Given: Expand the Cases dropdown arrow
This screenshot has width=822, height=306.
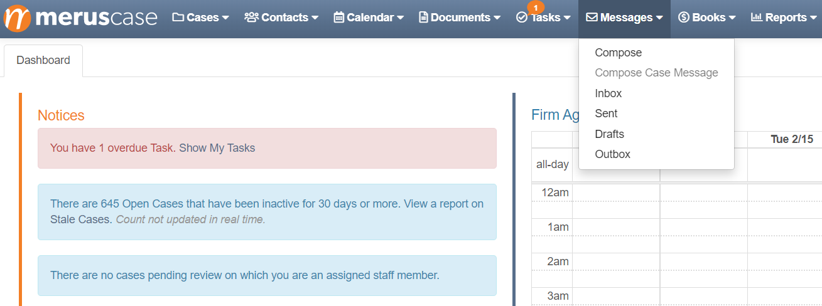Looking at the screenshot, I should (x=225, y=18).
